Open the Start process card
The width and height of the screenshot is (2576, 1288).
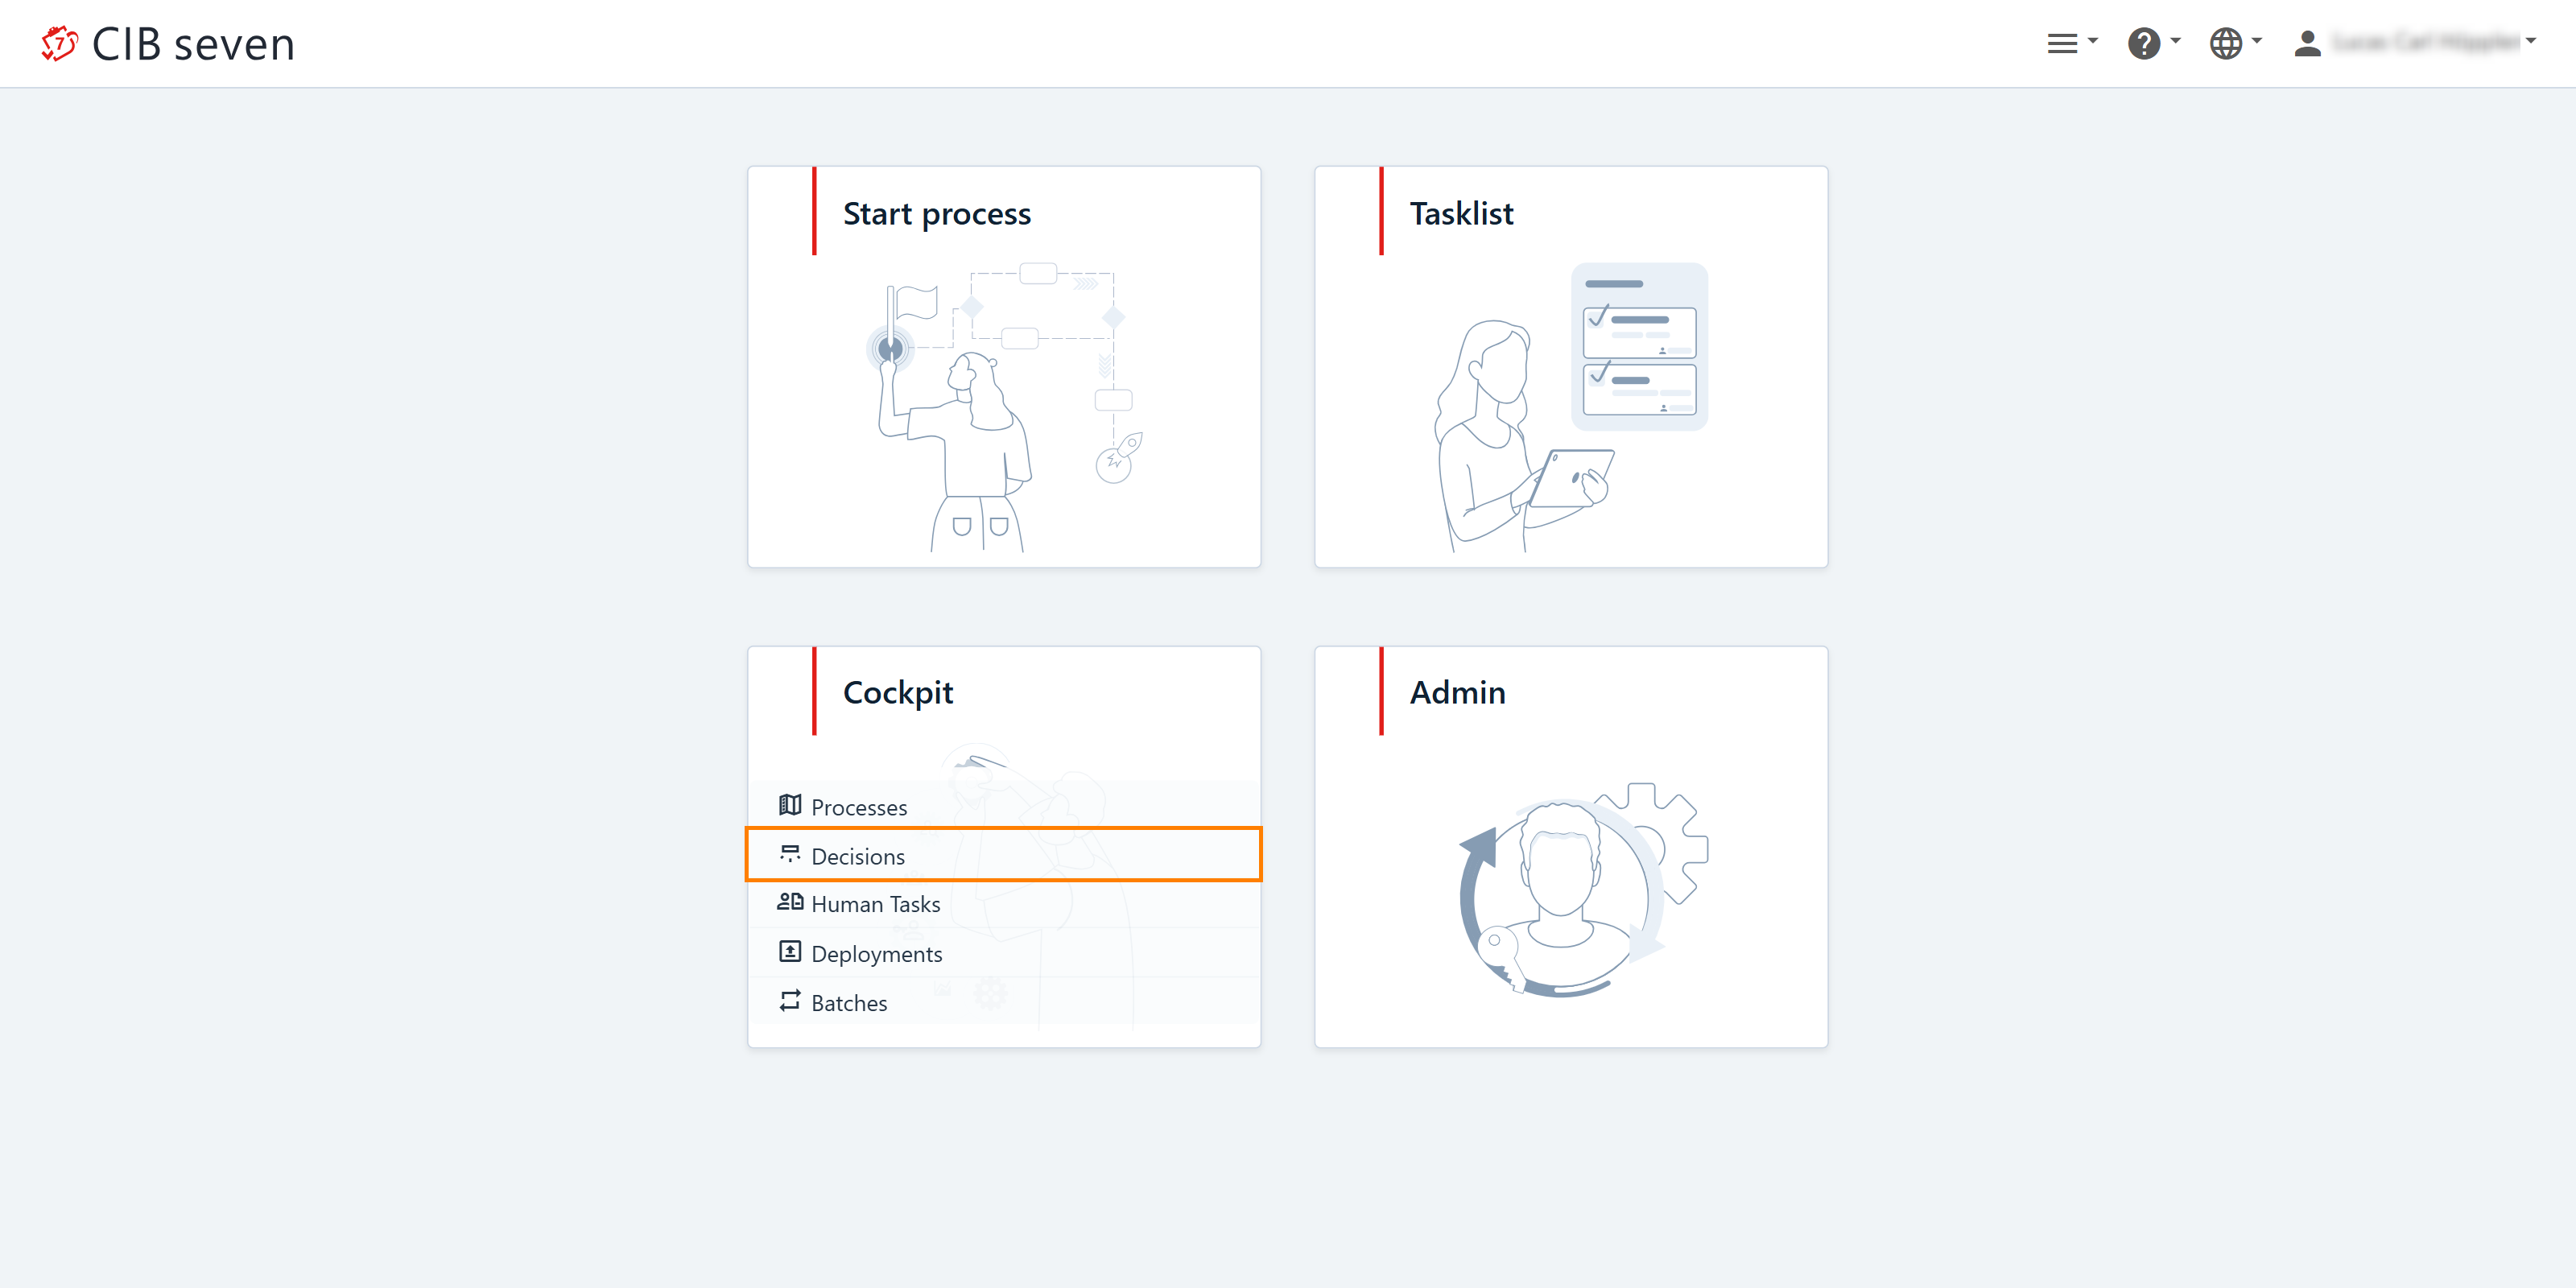click(1003, 367)
